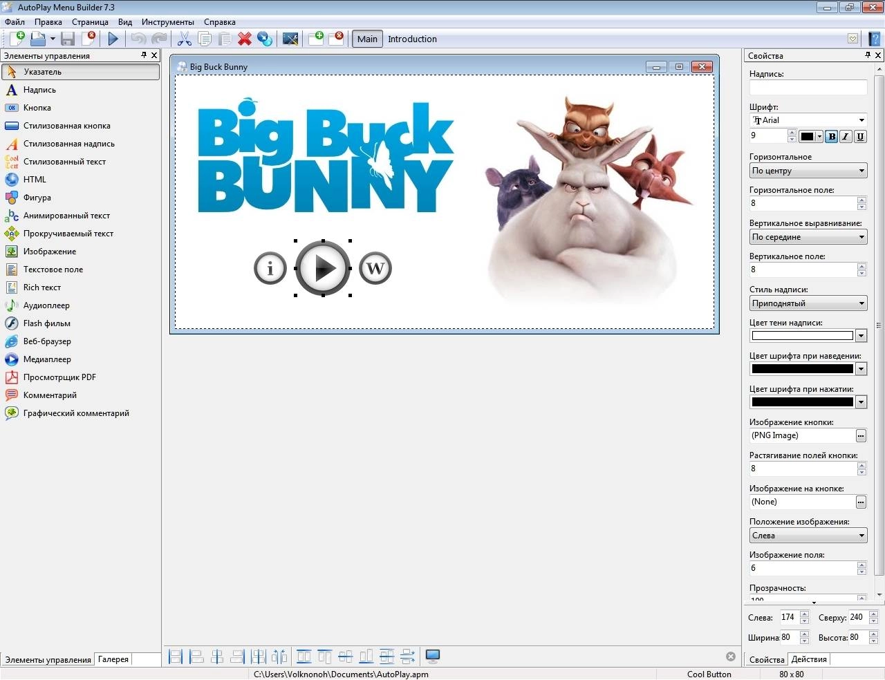Toggle italic font style
The height and width of the screenshot is (680, 885).
(846, 136)
